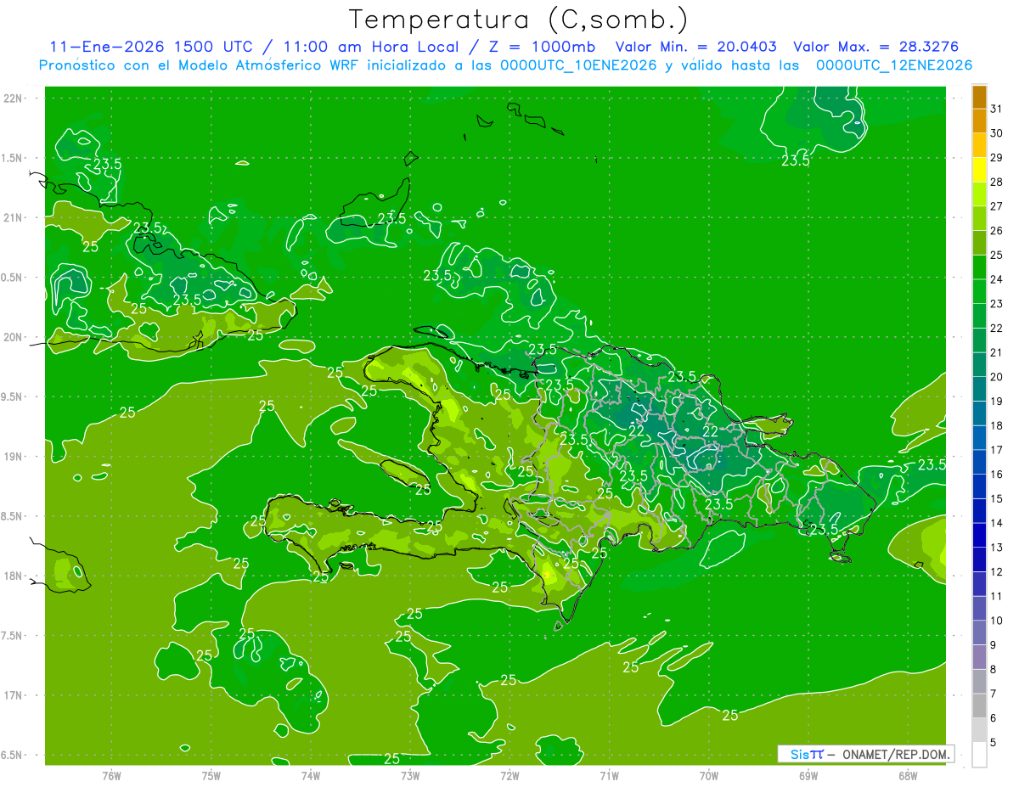Click the longitude axis label '76W'
The width and height of the screenshot is (1019, 787).
pos(111,775)
